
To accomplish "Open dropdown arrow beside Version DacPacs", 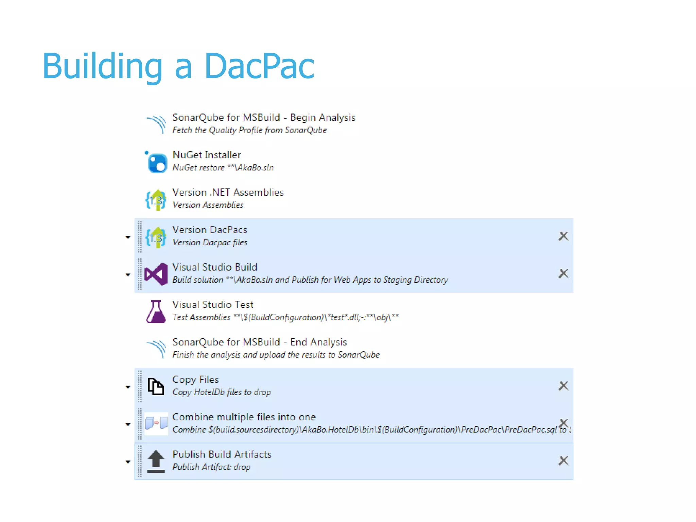I will [x=128, y=237].
